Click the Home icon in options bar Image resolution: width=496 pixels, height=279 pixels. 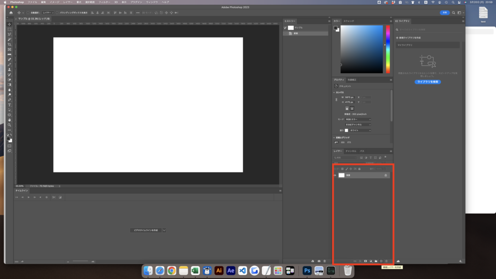point(11,13)
